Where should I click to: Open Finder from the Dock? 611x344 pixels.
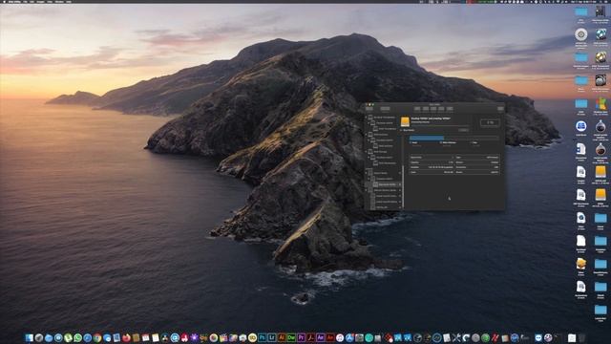click(x=30, y=337)
